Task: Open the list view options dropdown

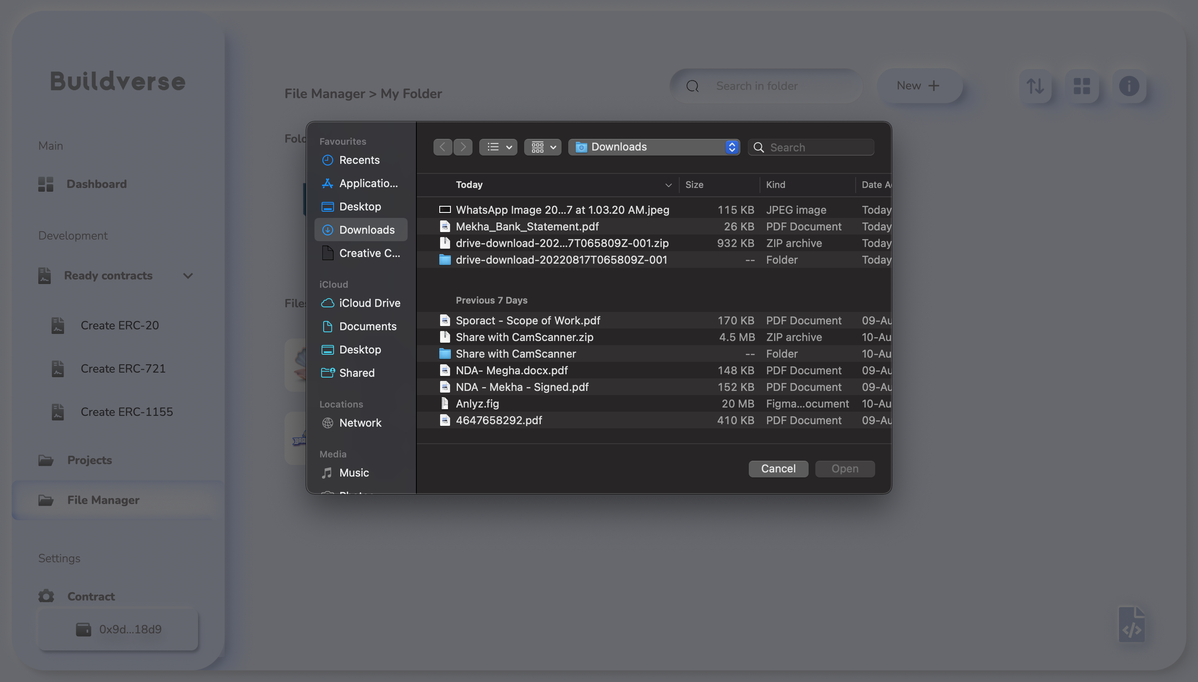Action: click(x=498, y=147)
